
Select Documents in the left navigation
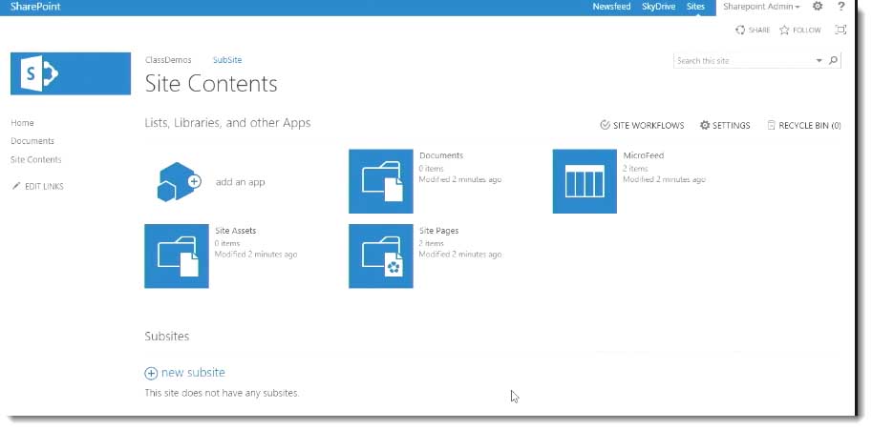[x=32, y=141]
